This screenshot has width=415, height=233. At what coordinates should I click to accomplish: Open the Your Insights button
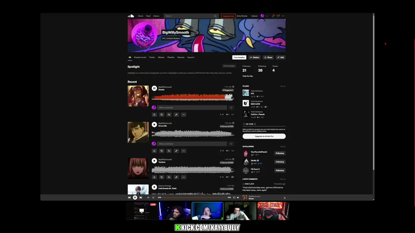click(239, 57)
